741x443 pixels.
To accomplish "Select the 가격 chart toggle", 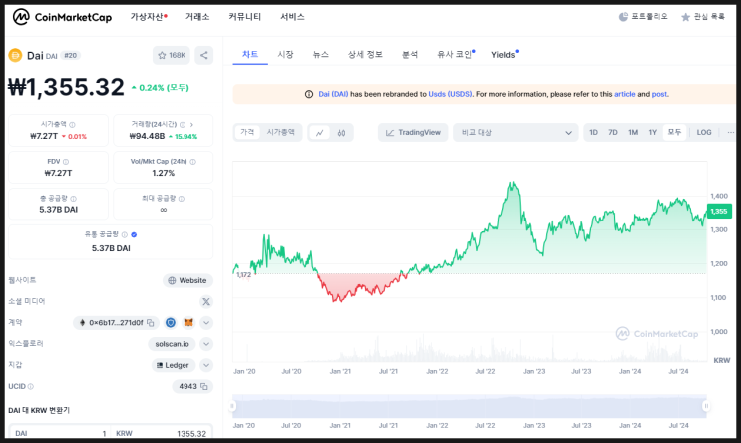I will tap(247, 132).
